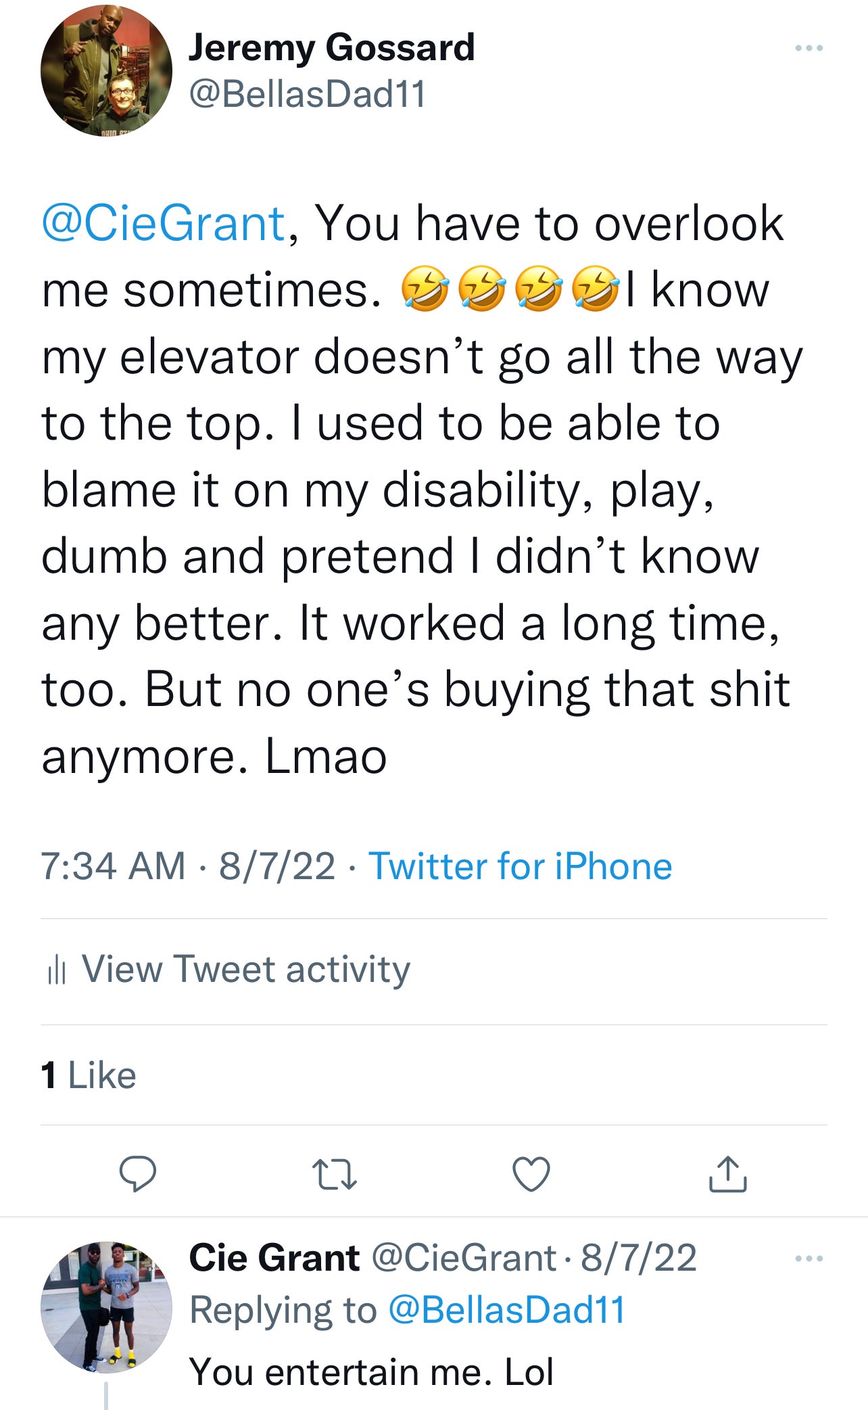
Task: Tap the Jeremy Gossard display name
Action: pos(331,47)
